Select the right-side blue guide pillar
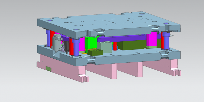 tap(166, 41)
